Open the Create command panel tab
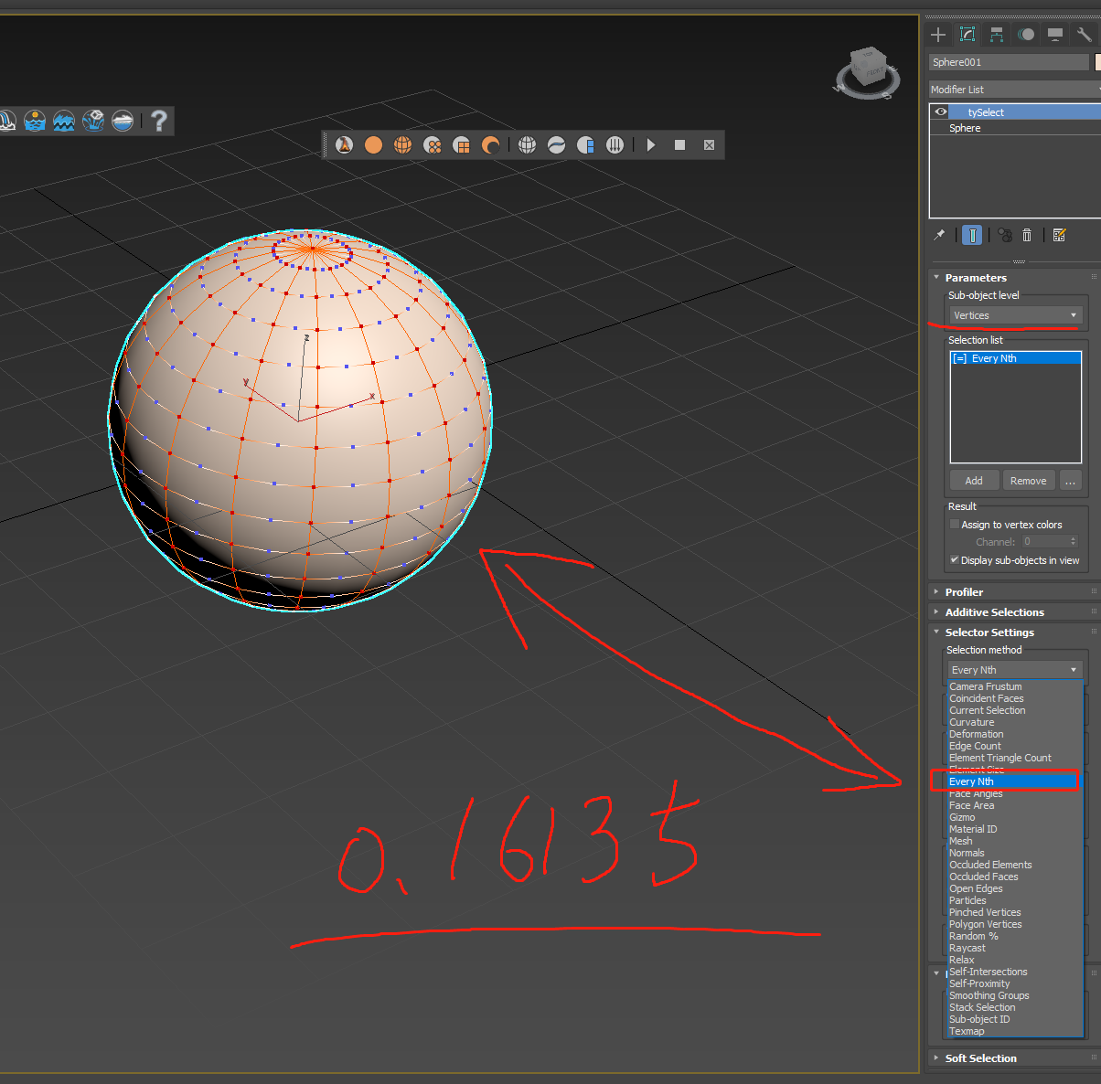This screenshot has width=1101, height=1084. 938,35
